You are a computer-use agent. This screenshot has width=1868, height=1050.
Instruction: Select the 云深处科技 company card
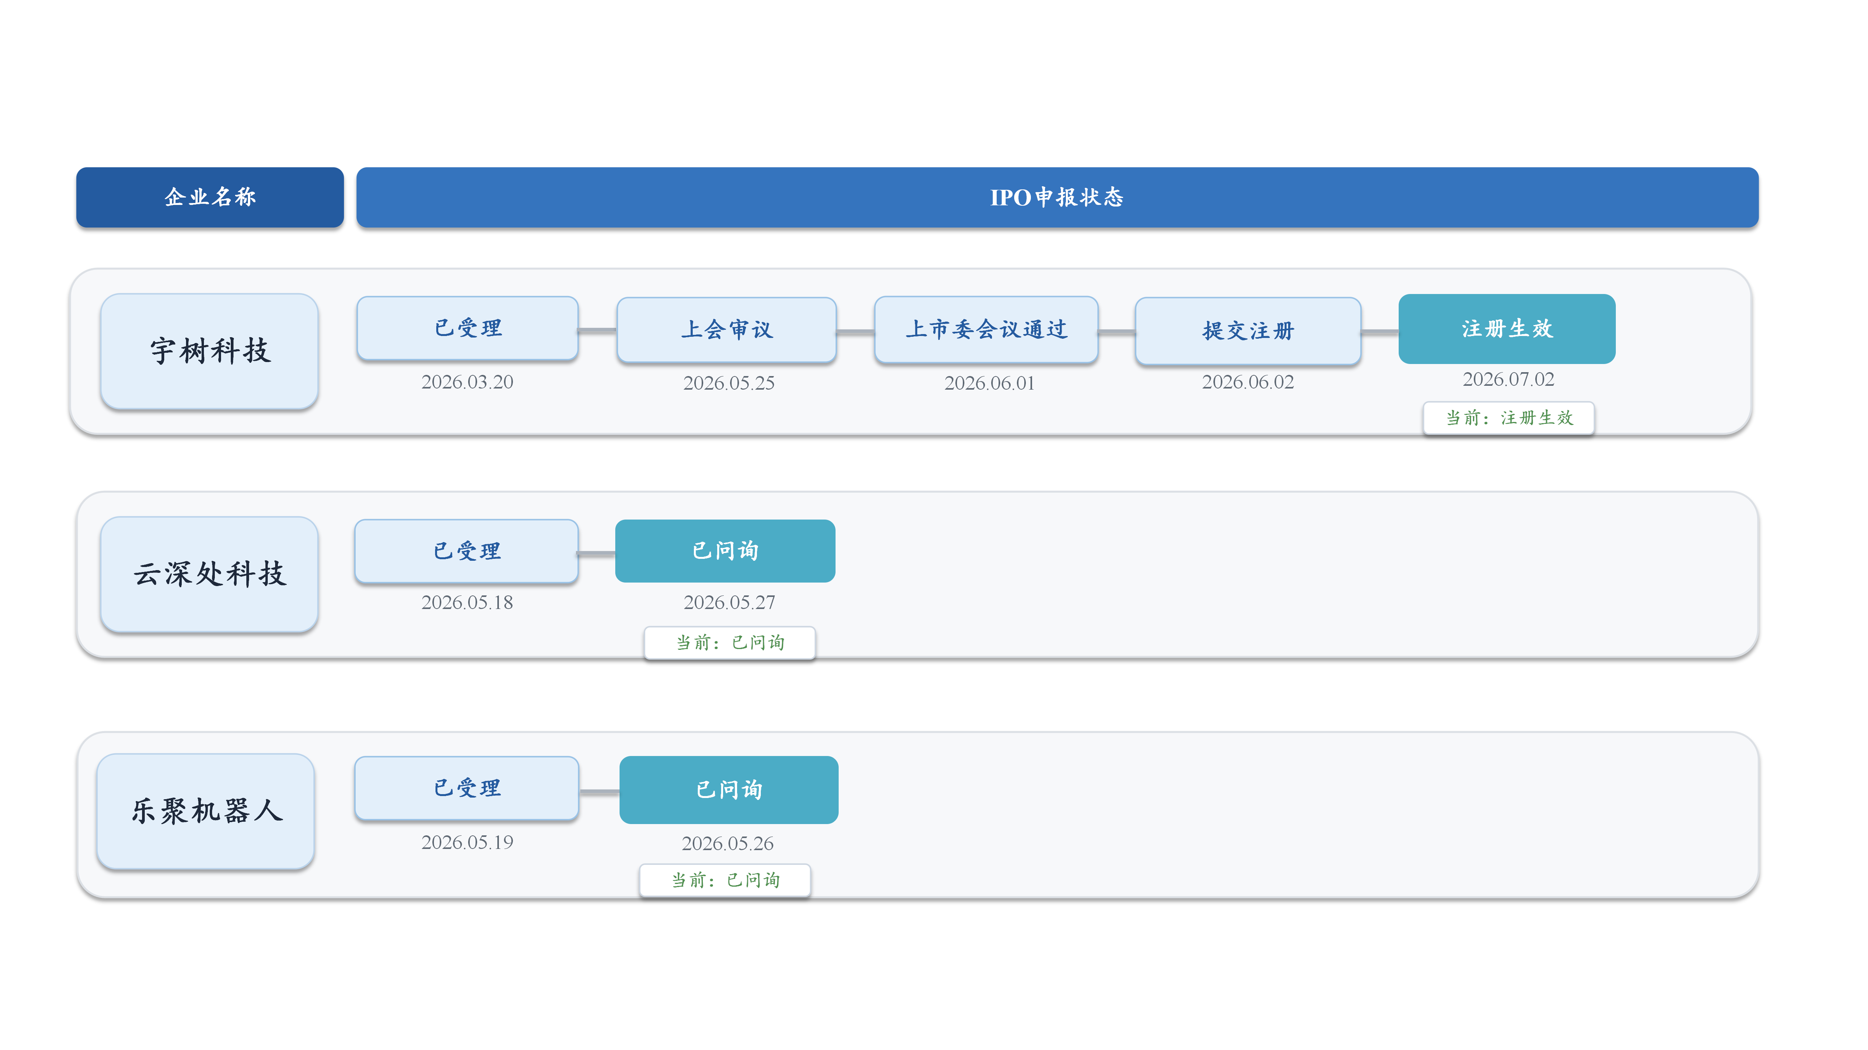pyautogui.click(x=210, y=574)
